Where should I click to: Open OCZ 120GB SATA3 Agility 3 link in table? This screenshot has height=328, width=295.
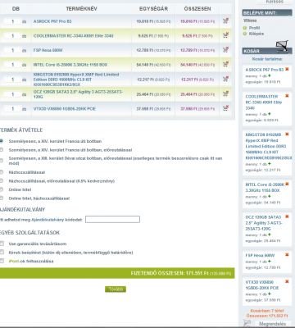pos(78,94)
